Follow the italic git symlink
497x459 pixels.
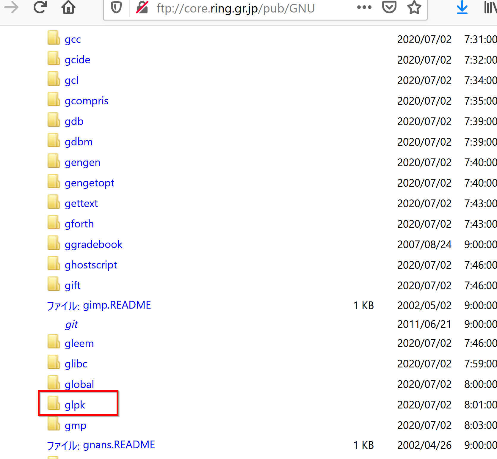click(72, 324)
